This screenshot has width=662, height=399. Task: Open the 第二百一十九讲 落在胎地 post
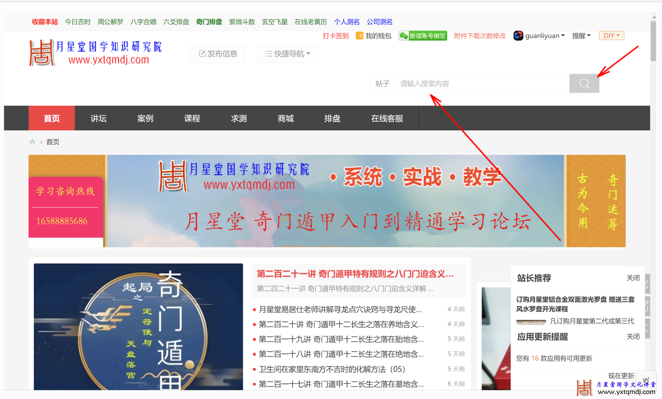click(341, 339)
